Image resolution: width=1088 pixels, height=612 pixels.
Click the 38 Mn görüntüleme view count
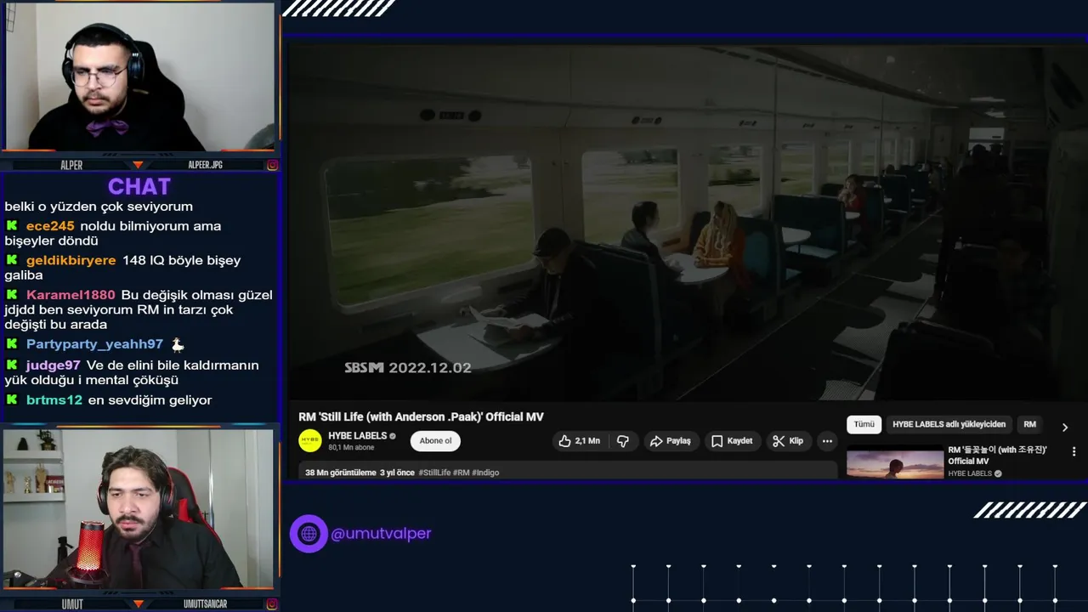tap(340, 473)
